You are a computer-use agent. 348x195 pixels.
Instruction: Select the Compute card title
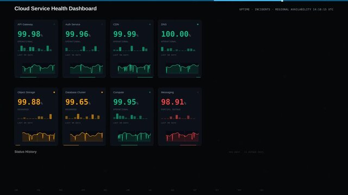[118, 92]
